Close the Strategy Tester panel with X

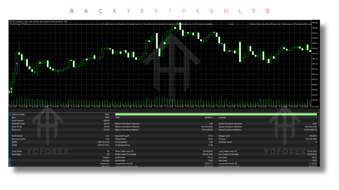tap(10, 115)
